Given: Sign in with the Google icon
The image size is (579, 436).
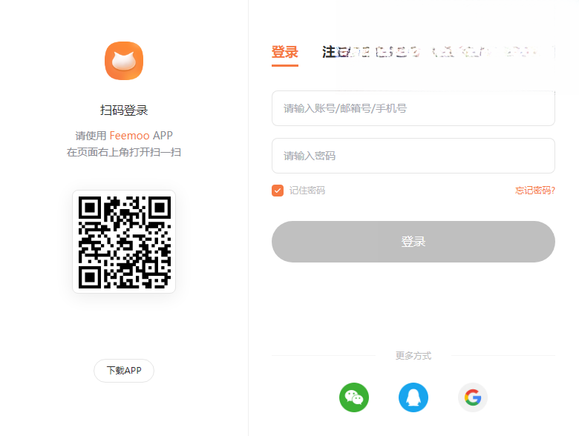Looking at the screenshot, I should click(x=473, y=397).
